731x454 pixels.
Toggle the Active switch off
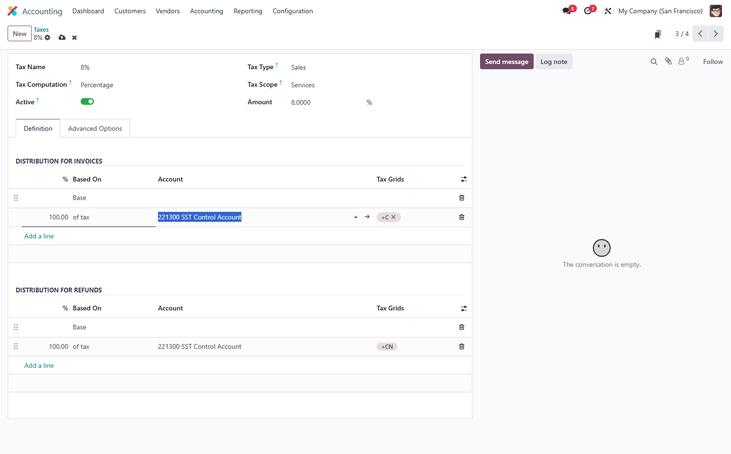click(87, 101)
